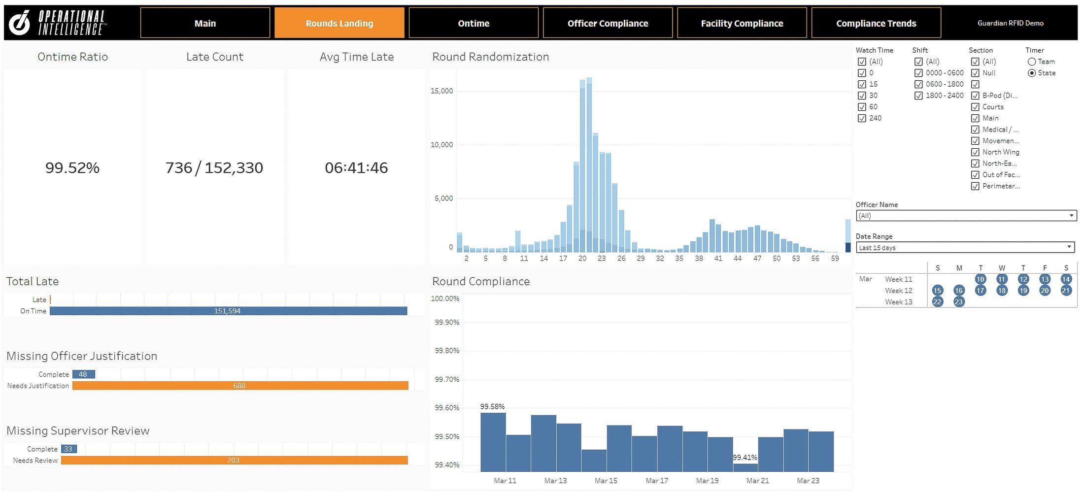Click the 99.58% Round Compliance bar
1084x495 pixels.
click(493, 442)
